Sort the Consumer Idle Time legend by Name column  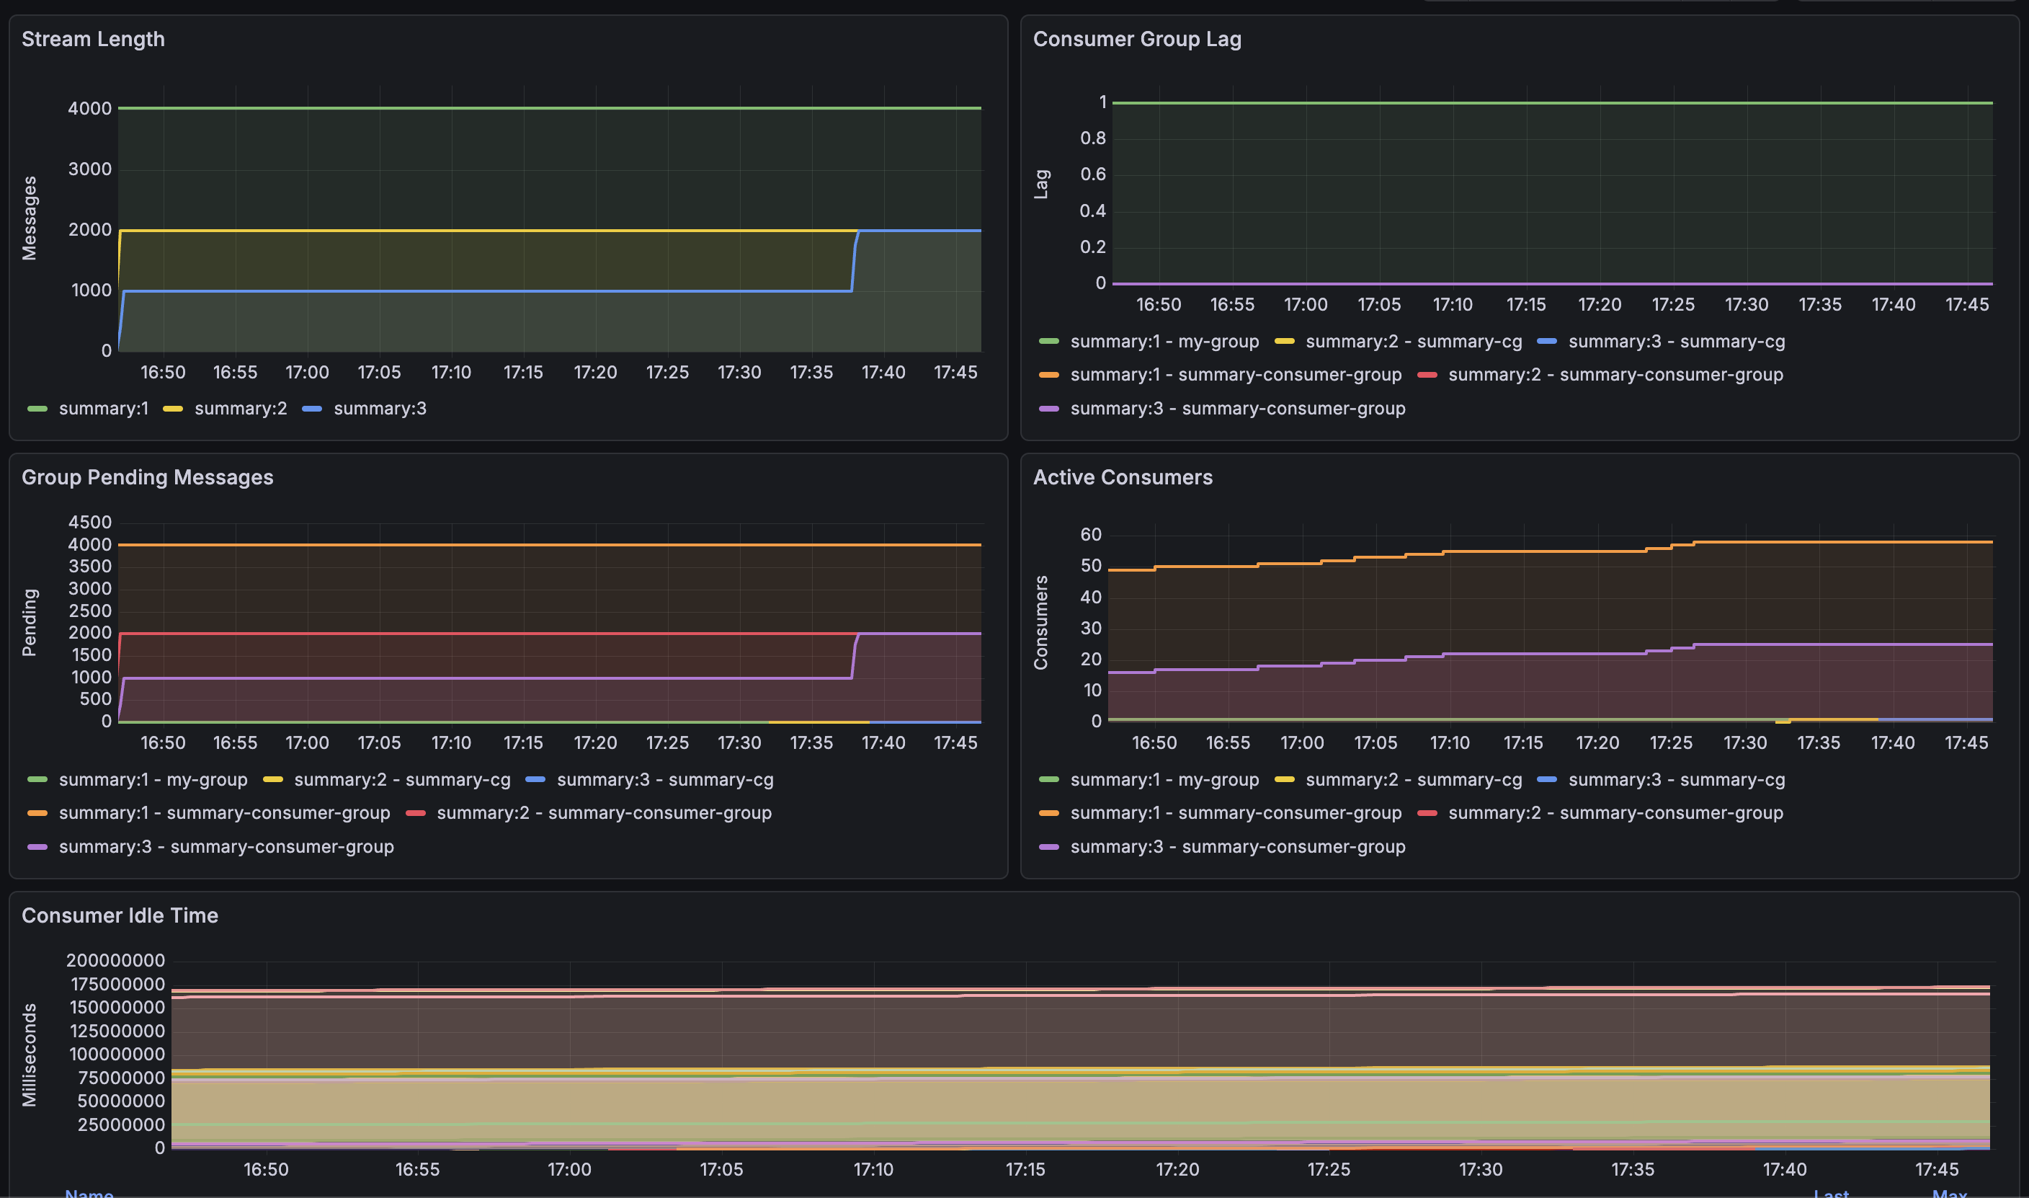89,1193
